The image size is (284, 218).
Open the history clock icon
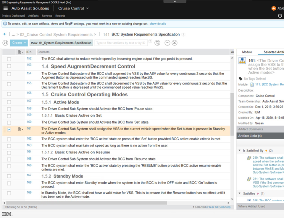coord(280,16)
